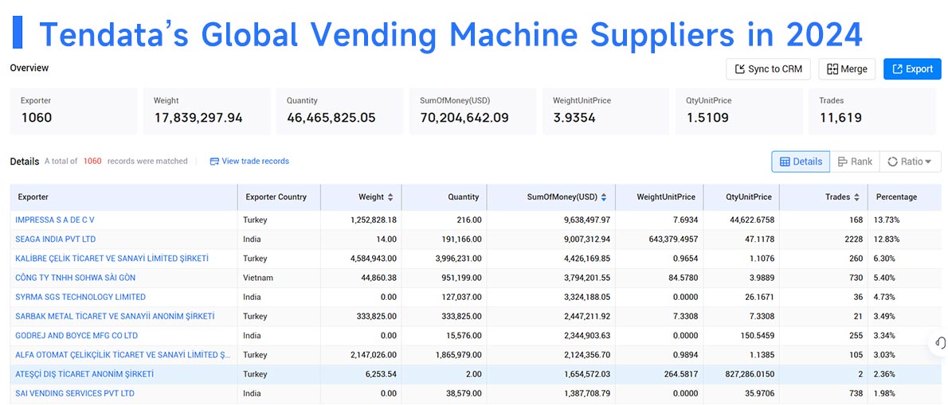Click the Trades card 11,619
948x405 pixels.
click(872, 111)
